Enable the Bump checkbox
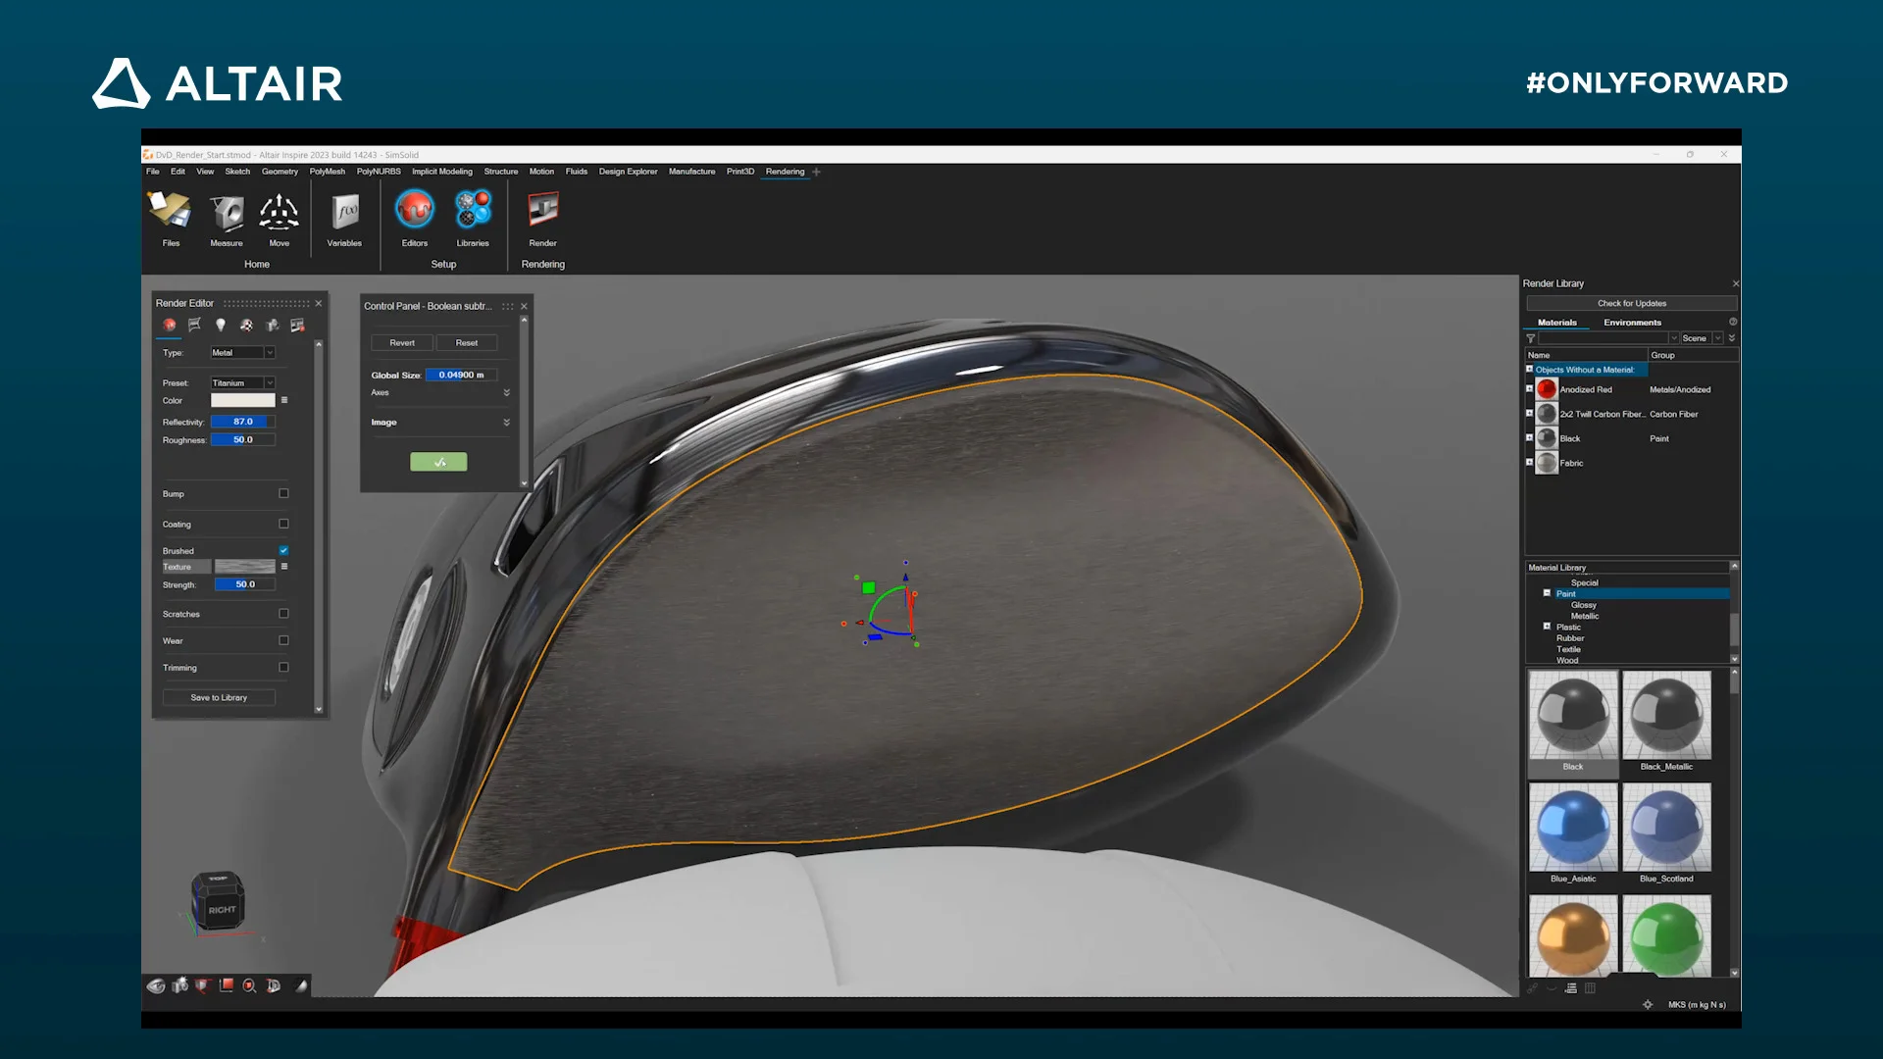This screenshot has width=1883, height=1059. tap(282, 493)
